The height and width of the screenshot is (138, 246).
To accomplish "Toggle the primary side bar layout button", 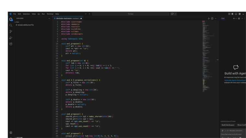I will point(233,14).
